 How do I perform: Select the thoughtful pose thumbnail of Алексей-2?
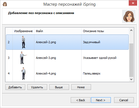point(24,42)
